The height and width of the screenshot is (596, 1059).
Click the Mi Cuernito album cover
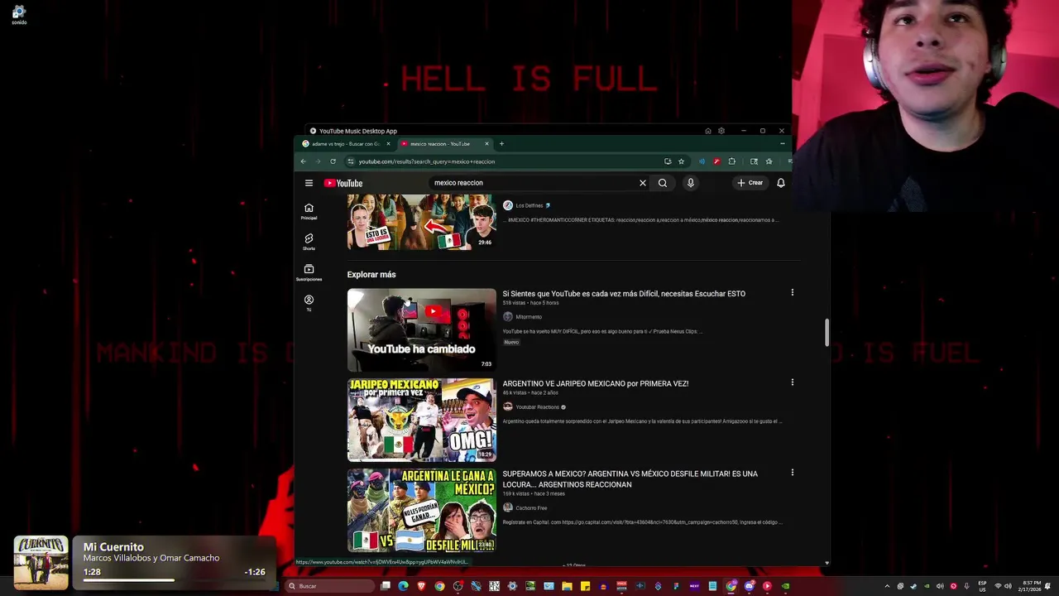41,563
